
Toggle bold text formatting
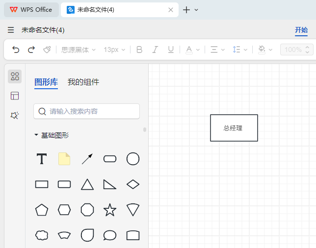click(139, 50)
